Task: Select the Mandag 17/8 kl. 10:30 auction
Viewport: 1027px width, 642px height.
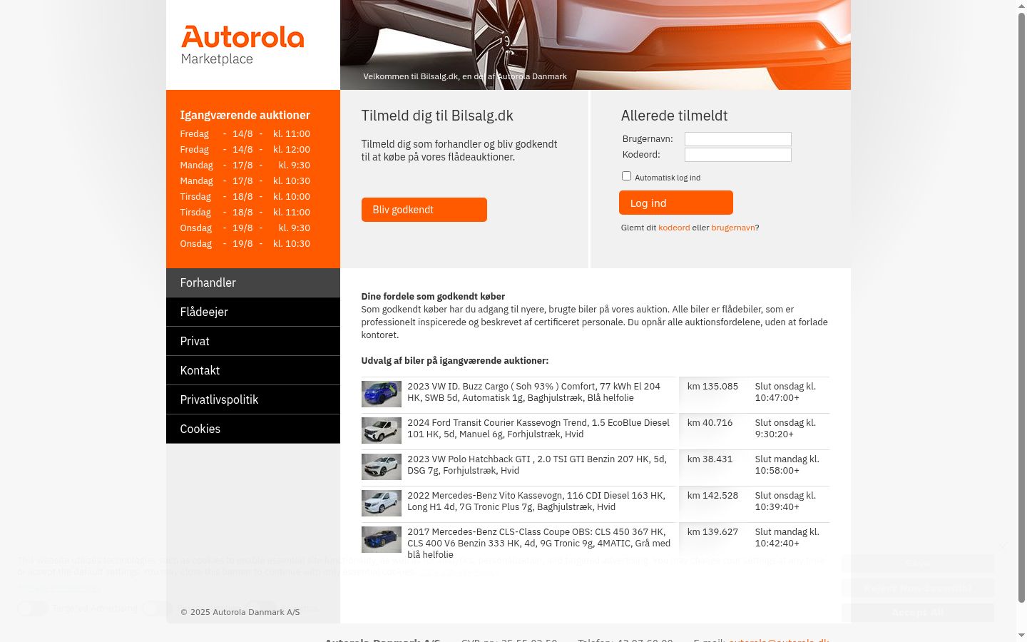Action: click(x=245, y=181)
